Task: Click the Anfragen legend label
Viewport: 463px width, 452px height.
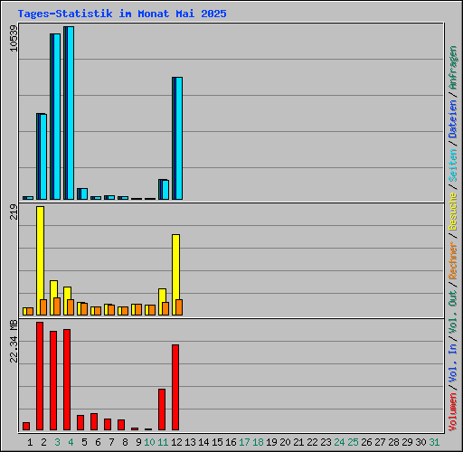Action: pos(453,68)
